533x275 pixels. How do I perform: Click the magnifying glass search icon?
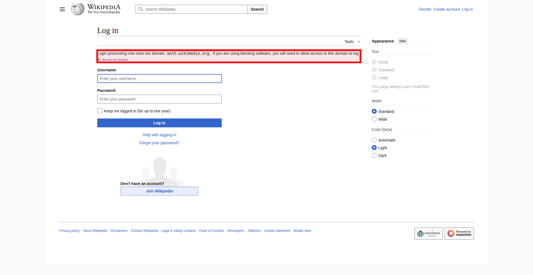pos(140,9)
